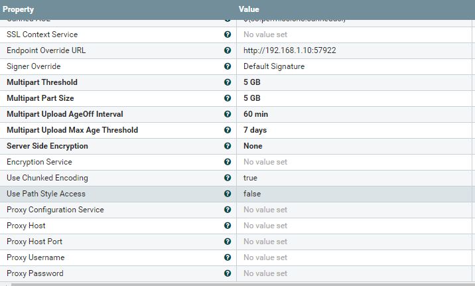Select the Multipart Upload Max Age Threshold name

coord(72,130)
